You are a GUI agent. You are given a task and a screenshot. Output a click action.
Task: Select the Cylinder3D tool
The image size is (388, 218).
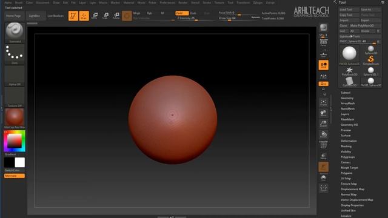pyautogui.click(x=349, y=82)
